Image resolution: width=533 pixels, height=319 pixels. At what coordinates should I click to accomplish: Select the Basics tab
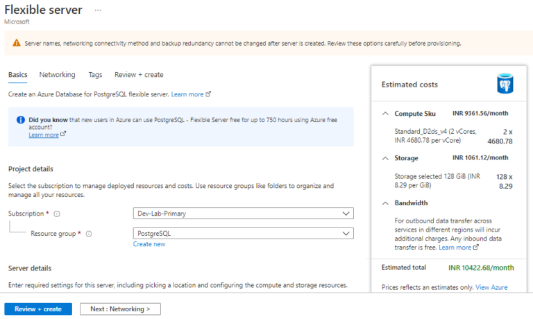coord(17,75)
